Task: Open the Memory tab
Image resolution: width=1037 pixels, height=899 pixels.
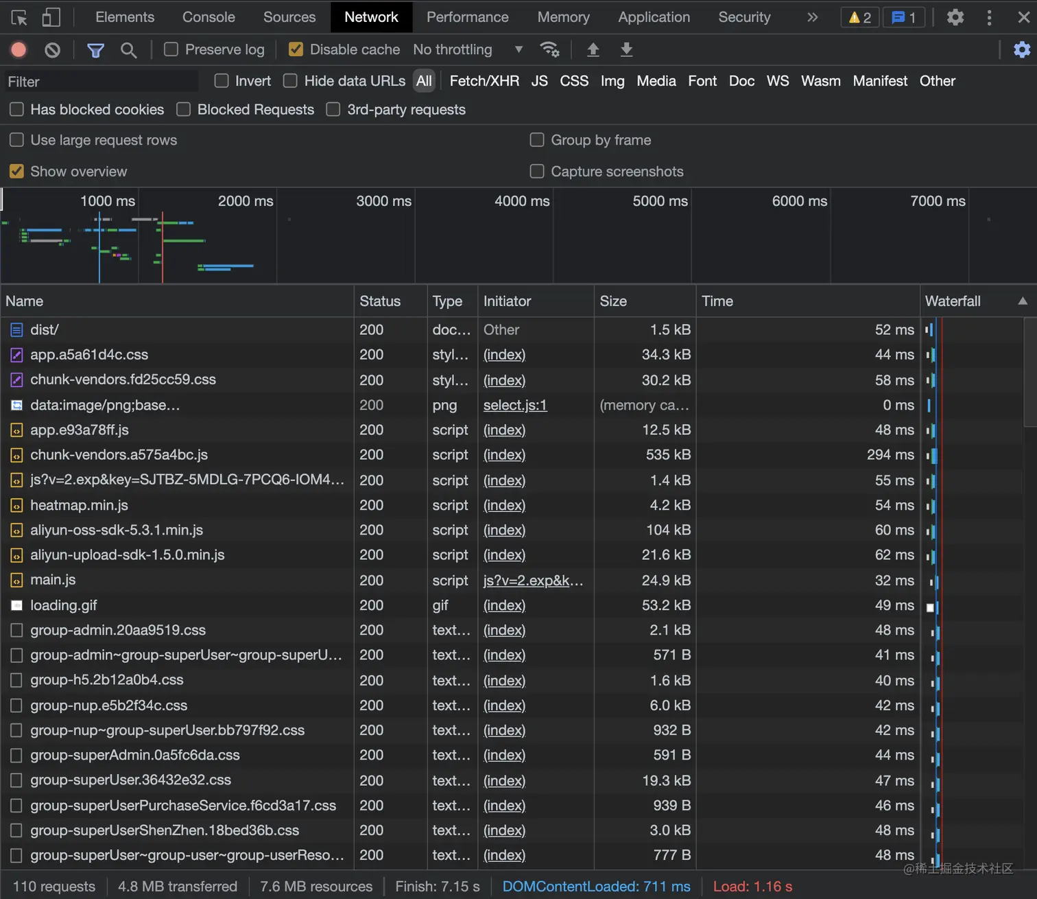Action: coord(564,17)
